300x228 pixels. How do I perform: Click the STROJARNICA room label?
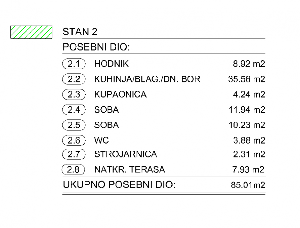point(126,154)
